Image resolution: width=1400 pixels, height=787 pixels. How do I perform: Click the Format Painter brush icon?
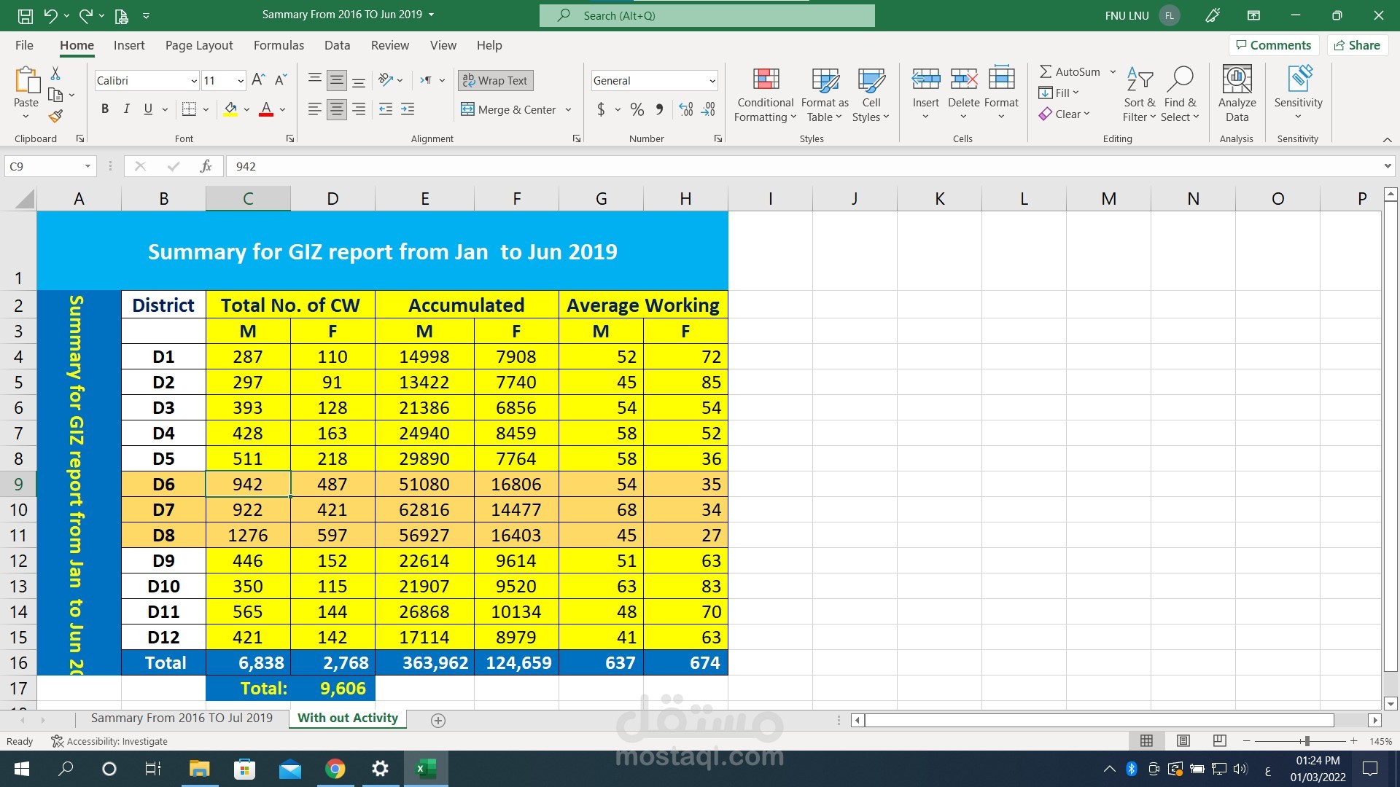click(x=55, y=116)
